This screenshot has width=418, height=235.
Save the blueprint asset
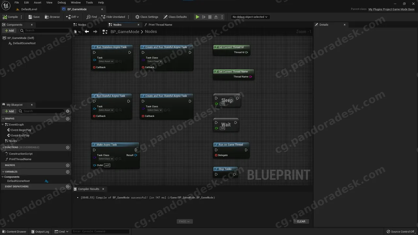(x=34, y=17)
